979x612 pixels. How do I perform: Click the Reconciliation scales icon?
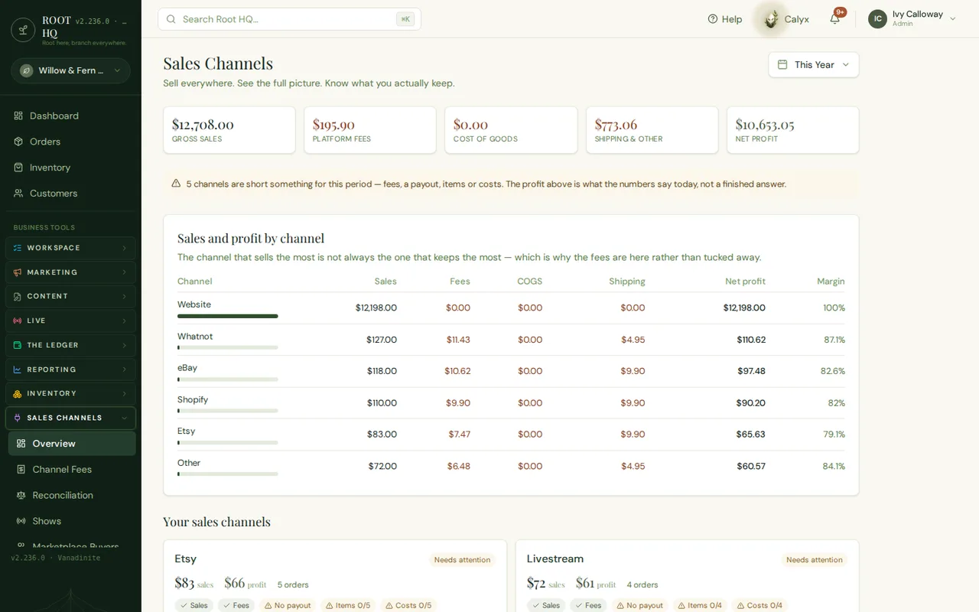click(x=21, y=495)
